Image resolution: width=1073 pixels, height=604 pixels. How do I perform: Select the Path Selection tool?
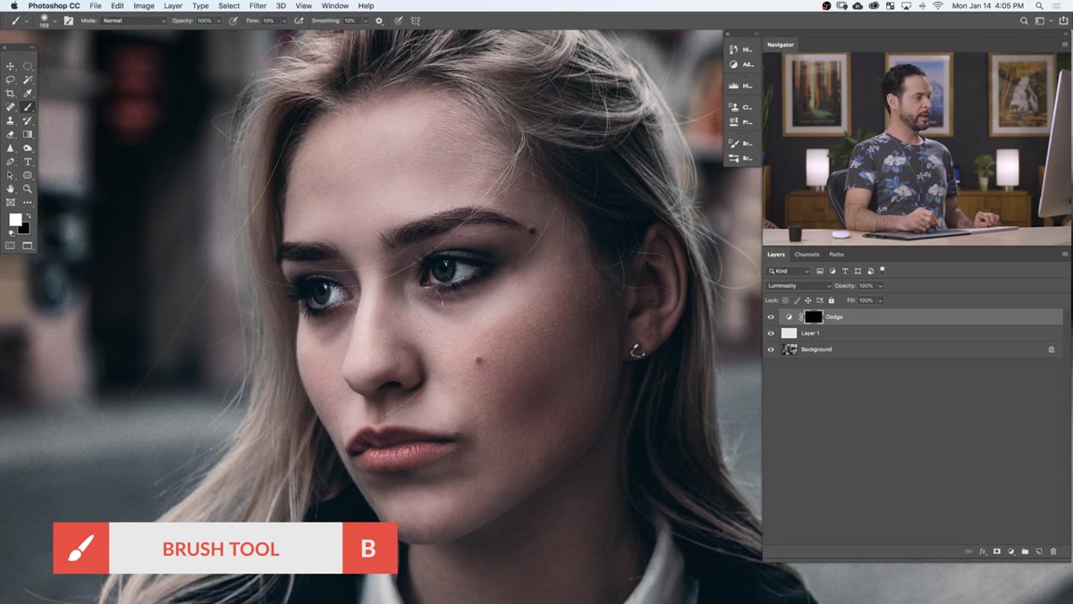(11, 176)
